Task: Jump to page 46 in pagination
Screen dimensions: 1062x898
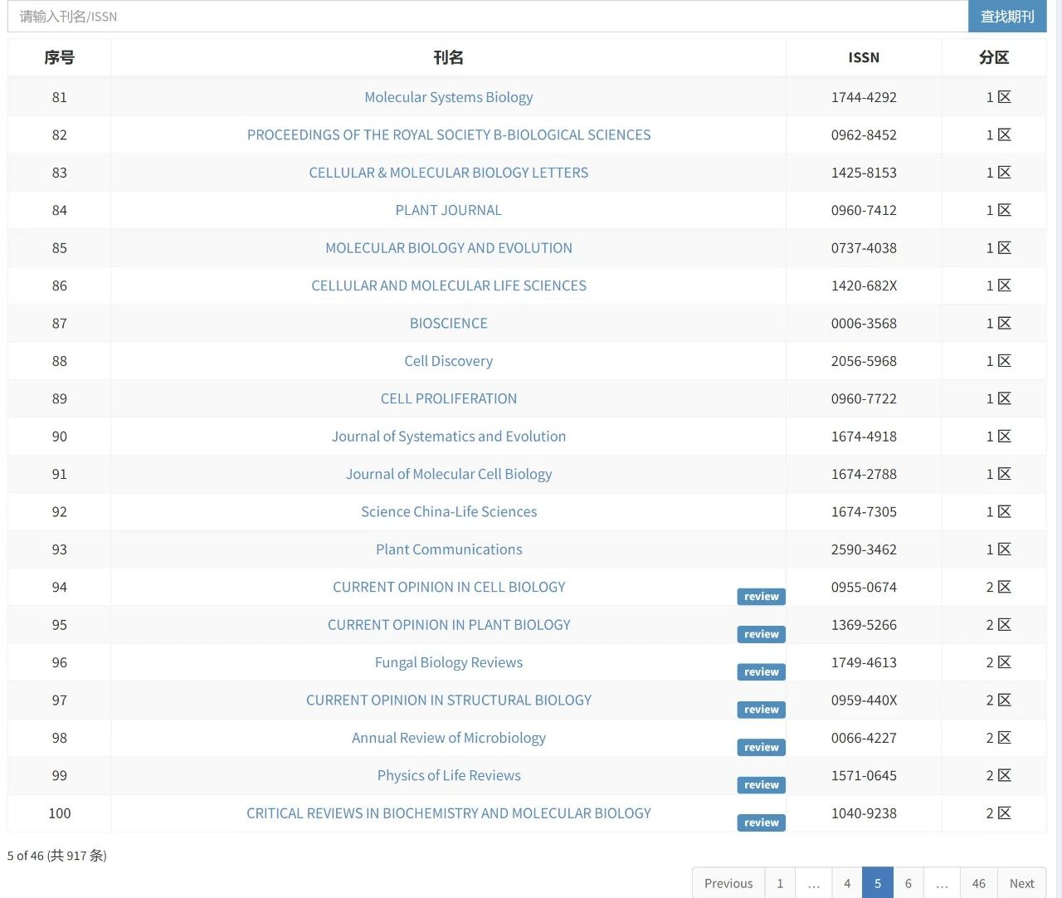Action: click(979, 883)
